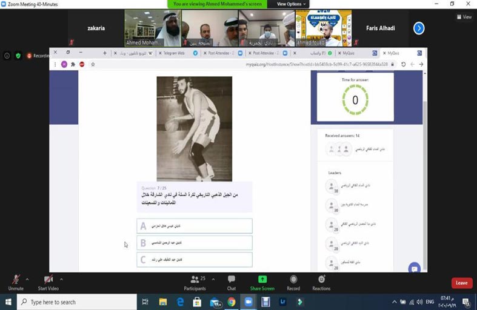Expand video options arrow beside Start Video
The height and width of the screenshot is (310, 477).
[x=61, y=279]
